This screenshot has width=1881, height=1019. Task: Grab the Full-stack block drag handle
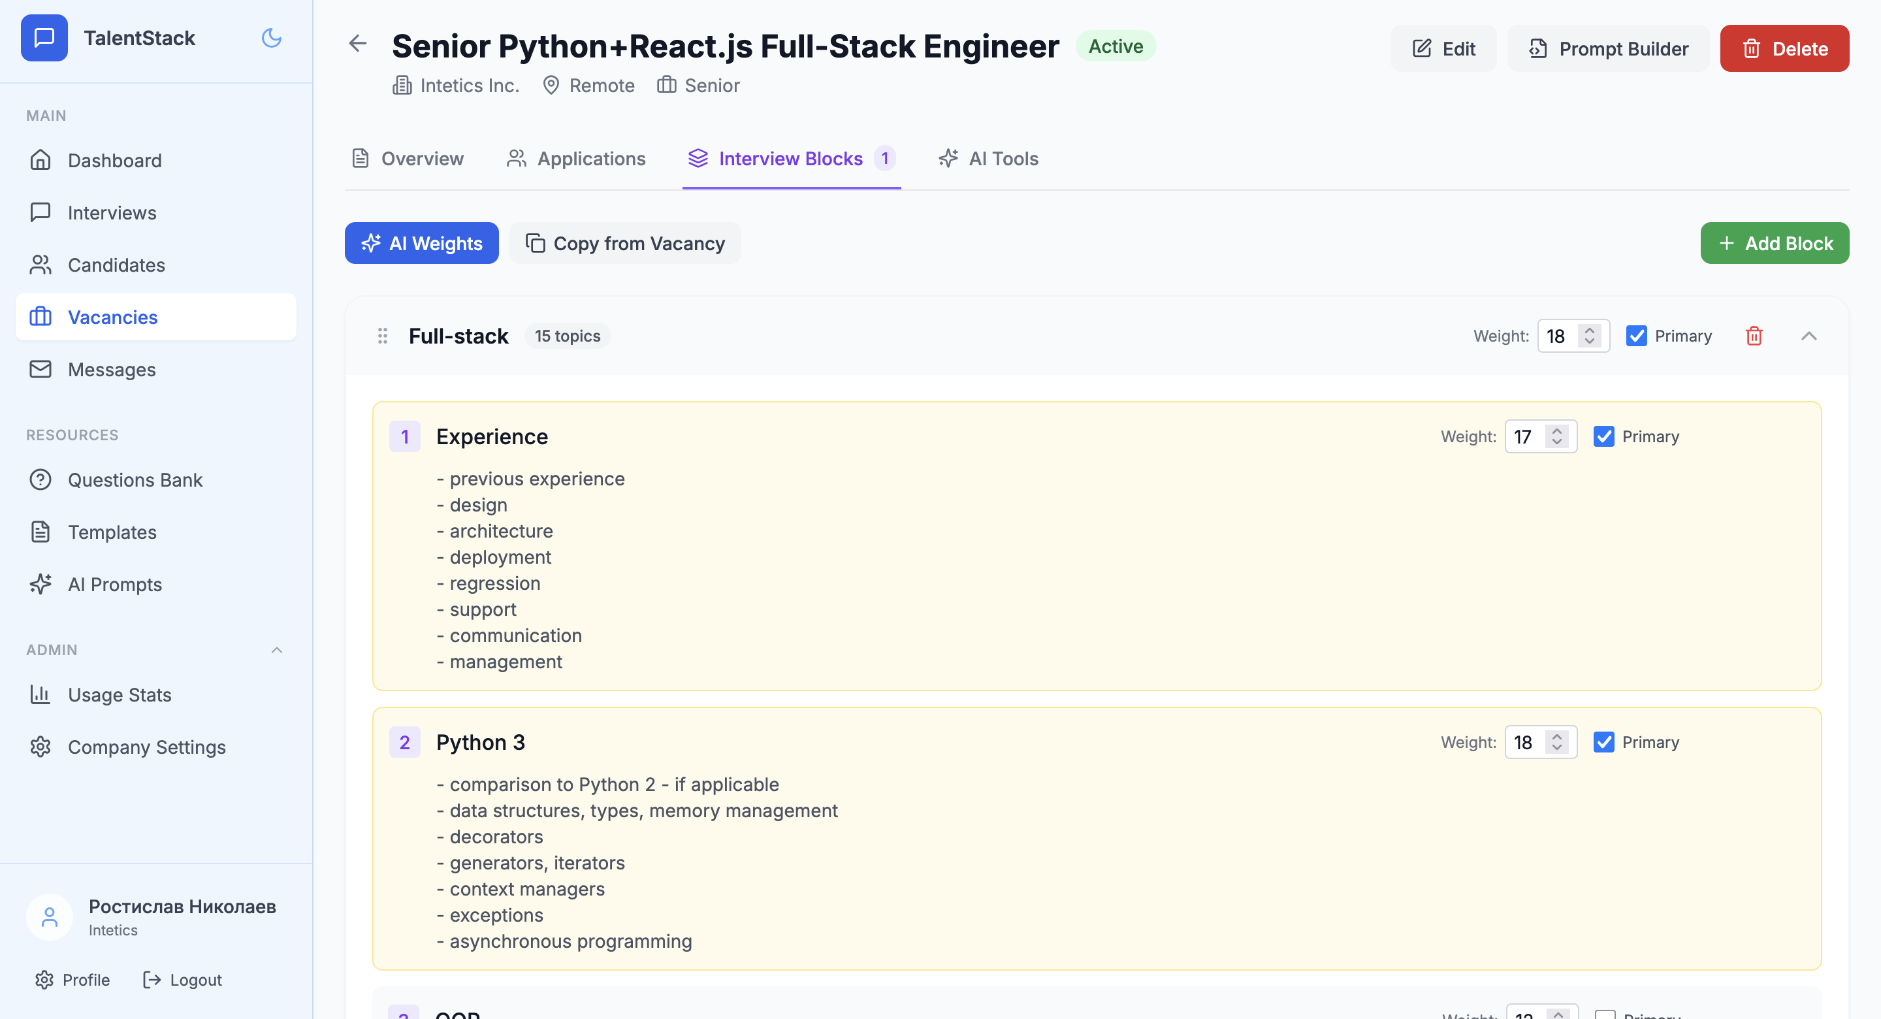382,336
